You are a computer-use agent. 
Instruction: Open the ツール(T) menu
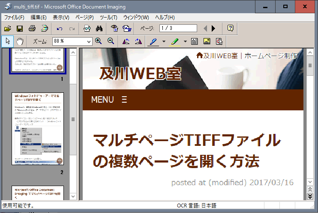108,18
